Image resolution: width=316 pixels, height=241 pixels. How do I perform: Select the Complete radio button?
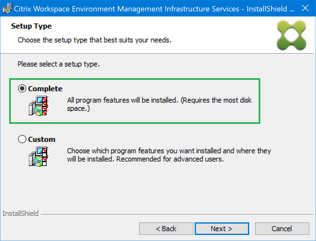tap(22, 89)
